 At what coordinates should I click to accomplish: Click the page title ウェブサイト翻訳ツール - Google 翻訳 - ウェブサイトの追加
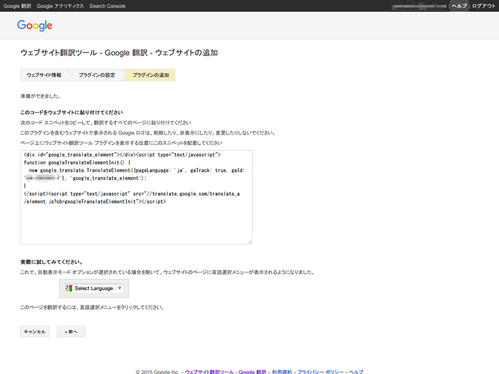pyautogui.click(x=119, y=53)
